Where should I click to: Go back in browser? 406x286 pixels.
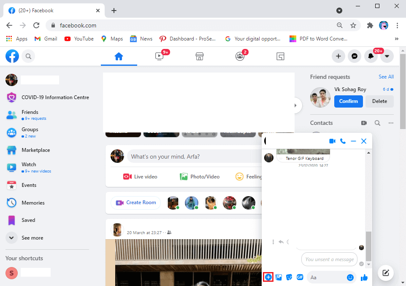[x=9, y=25]
